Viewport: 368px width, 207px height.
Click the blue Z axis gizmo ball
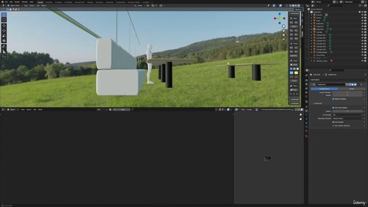[279, 14]
